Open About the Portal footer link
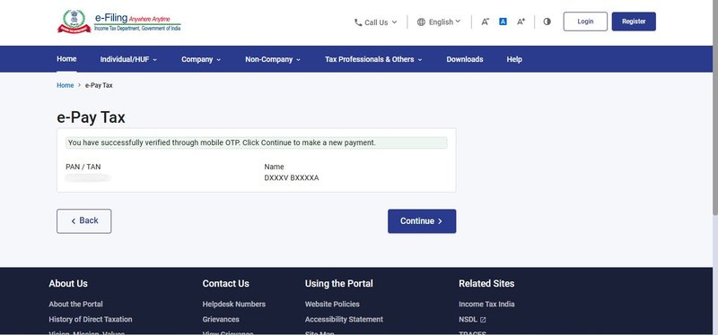 (x=75, y=304)
